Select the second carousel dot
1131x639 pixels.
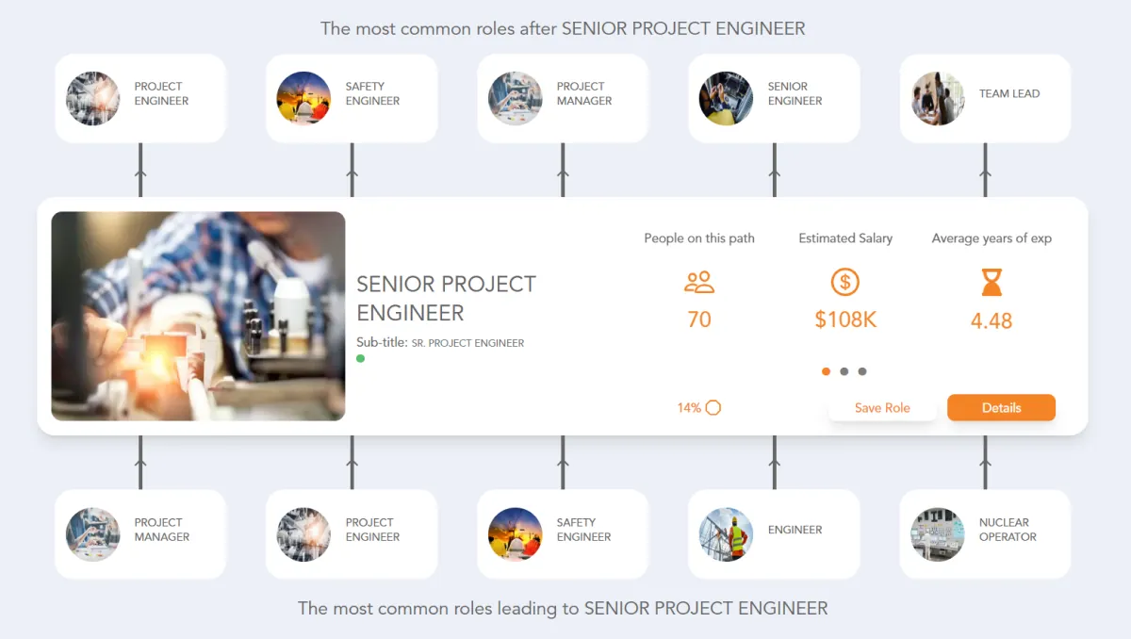tap(843, 371)
